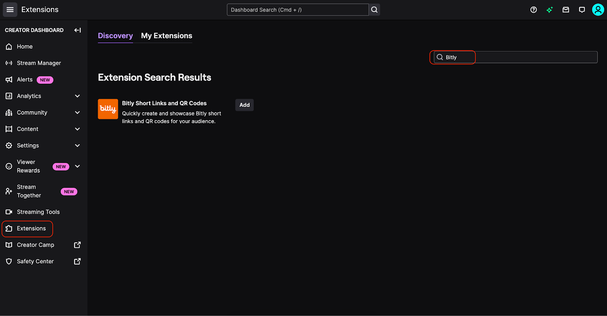Open Alerts label in sidebar
Screen dimensions: 607x316
coord(25,80)
